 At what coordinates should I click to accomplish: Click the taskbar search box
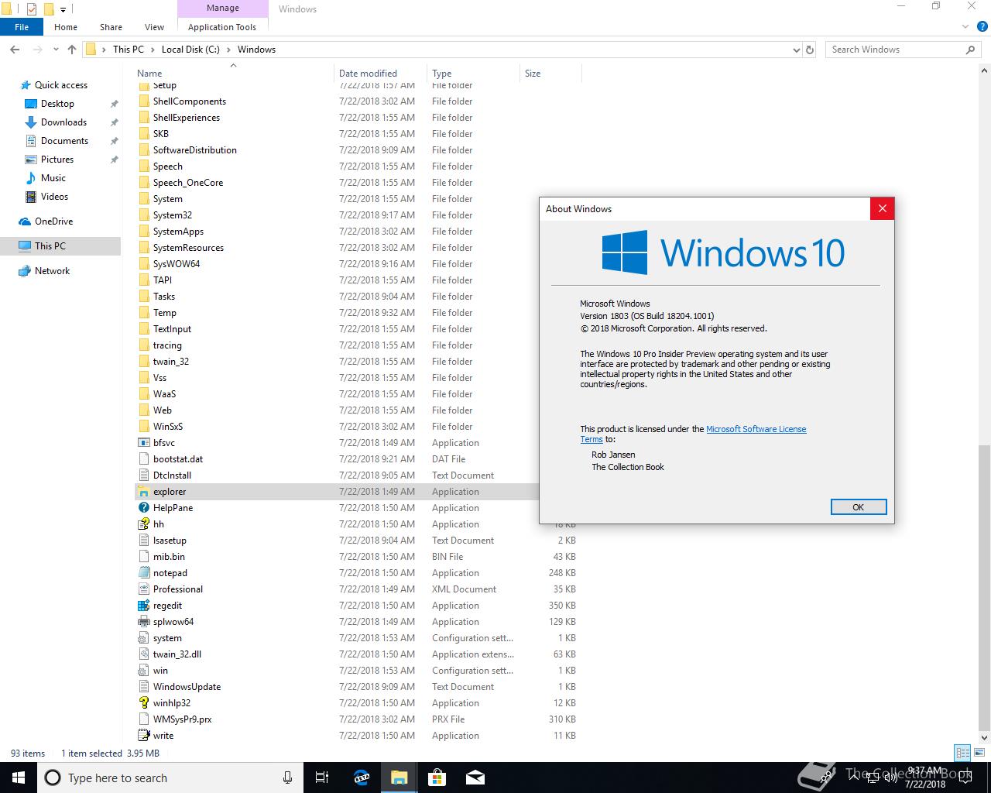pyautogui.click(x=170, y=778)
